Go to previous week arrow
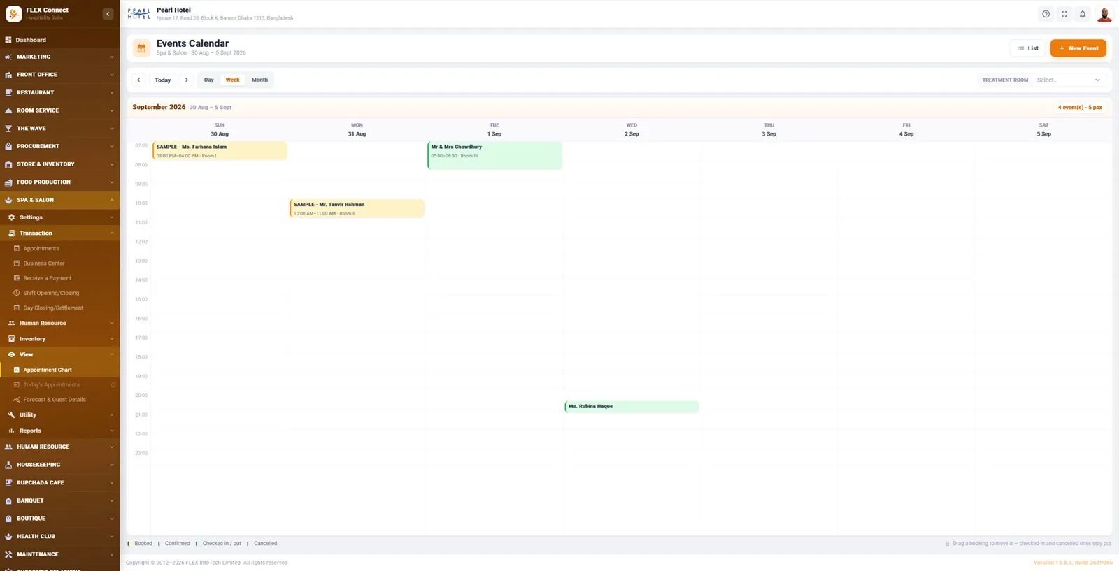This screenshot has height=571, width=1119. pos(138,80)
